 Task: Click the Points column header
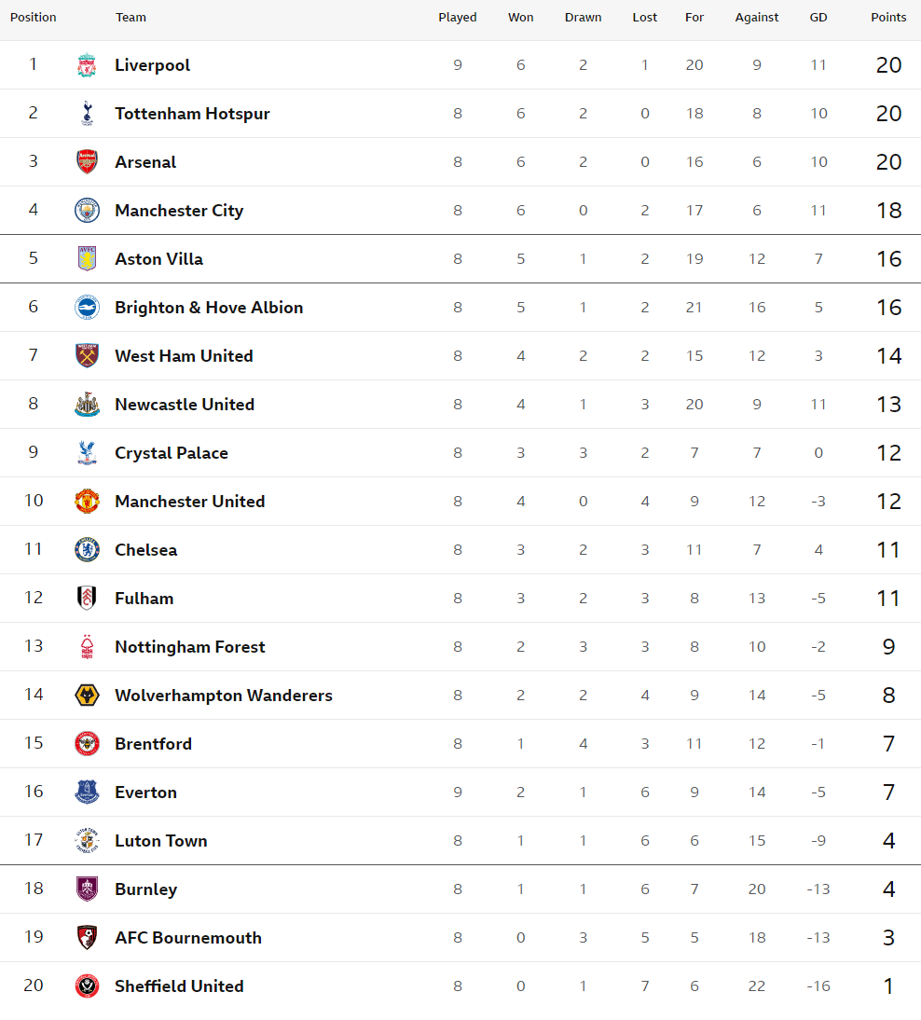point(888,18)
